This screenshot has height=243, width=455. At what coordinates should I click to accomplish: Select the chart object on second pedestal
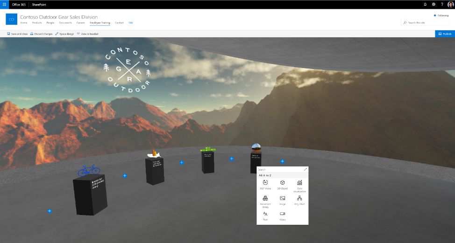click(x=154, y=153)
